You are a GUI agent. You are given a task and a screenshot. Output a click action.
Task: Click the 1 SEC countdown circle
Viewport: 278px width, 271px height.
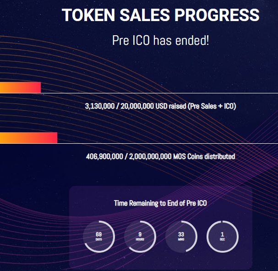pyautogui.click(x=222, y=236)
